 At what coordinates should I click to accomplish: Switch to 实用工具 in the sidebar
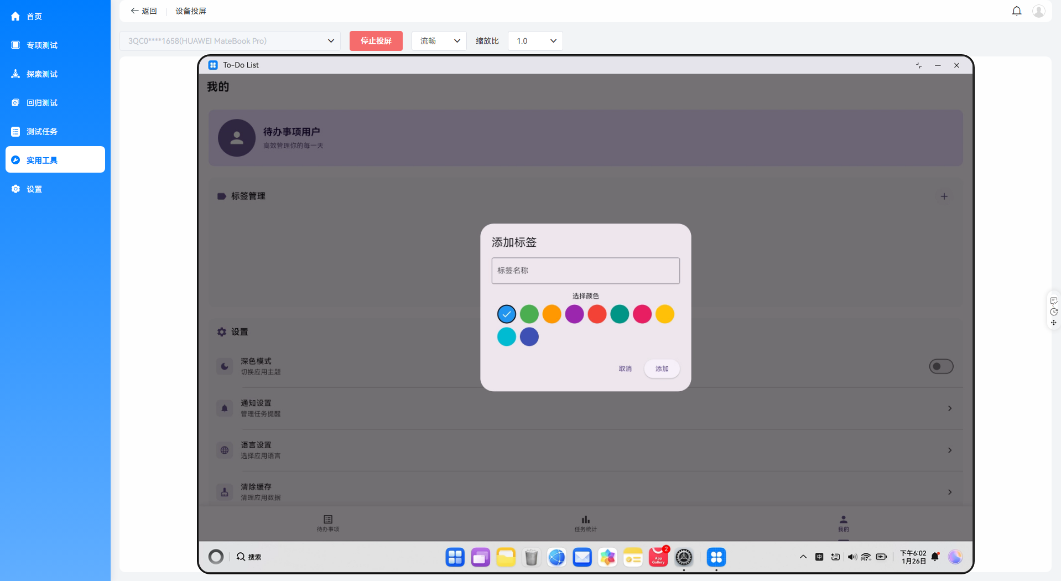[x=55, y=160]
